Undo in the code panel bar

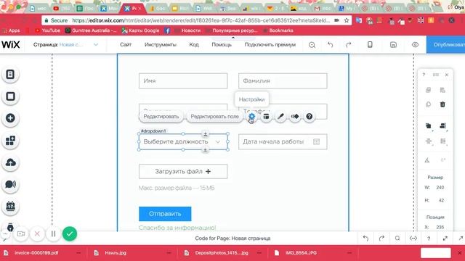coord(365,239)
